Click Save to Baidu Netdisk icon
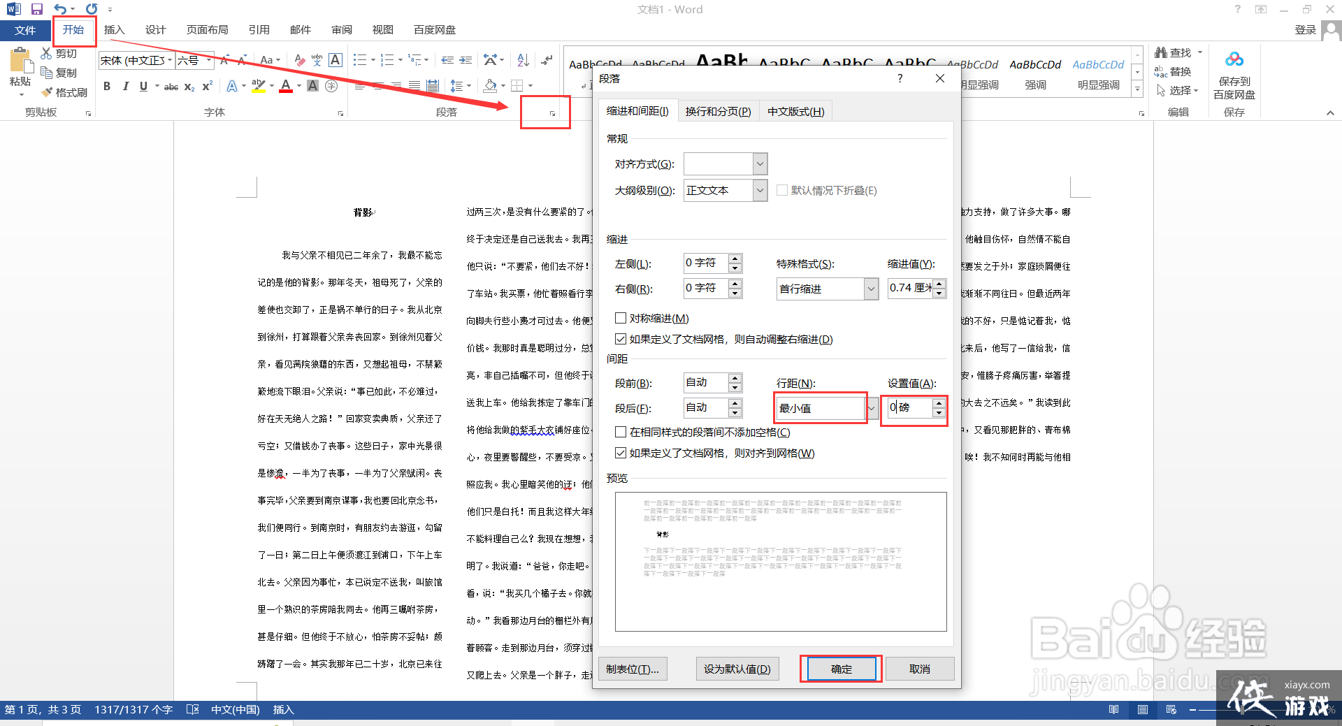The height and width of the screenshot is (726, 1342). pyautogui.click(x=1234, y=75)
